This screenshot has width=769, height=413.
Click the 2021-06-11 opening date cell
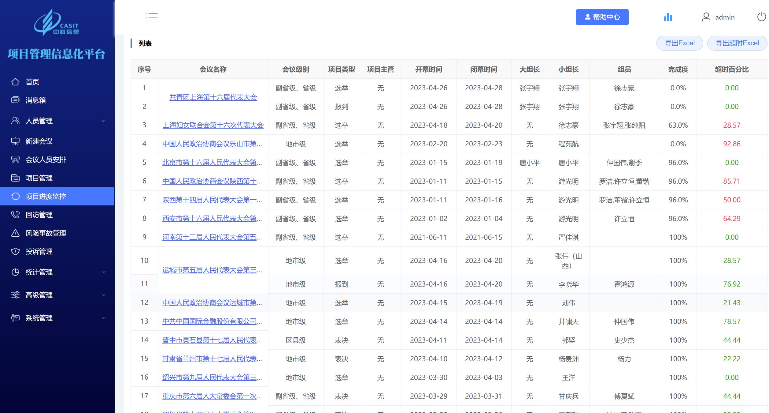(429, 237)
